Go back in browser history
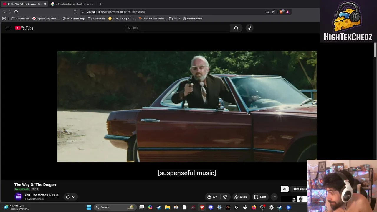This screenshot has width=377, height=212. 4,12
